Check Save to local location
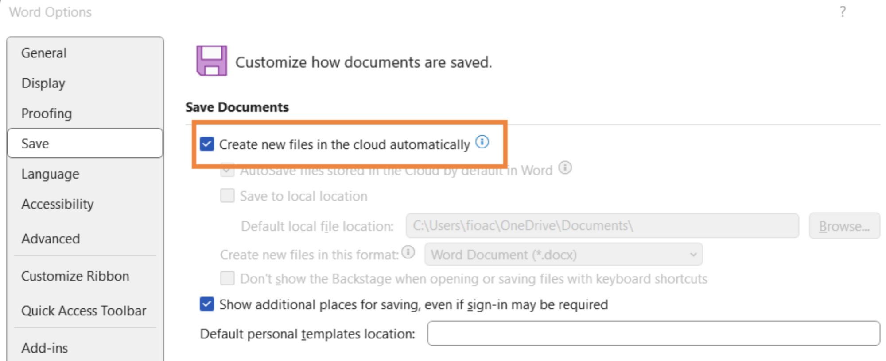 228,196
